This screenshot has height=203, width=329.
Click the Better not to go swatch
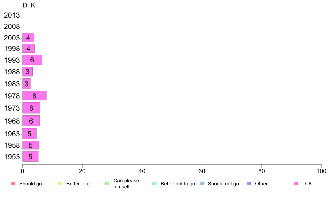click(x=155, y=184)
